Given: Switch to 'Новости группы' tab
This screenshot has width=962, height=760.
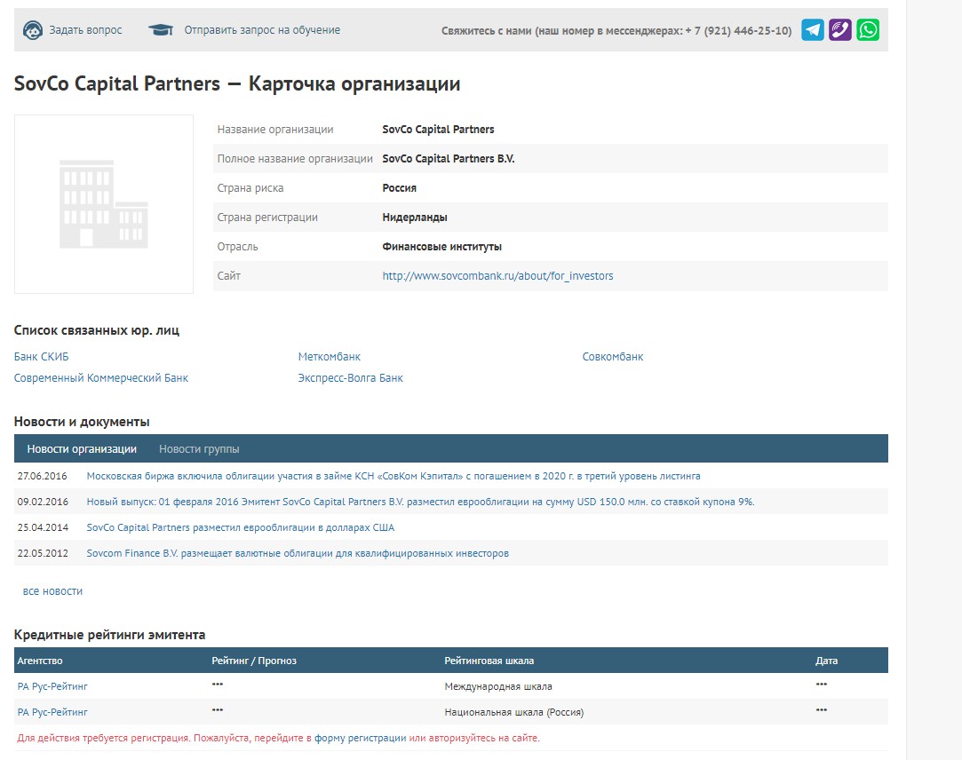Looking at the screenshot, I should click(x=199, y=449).
